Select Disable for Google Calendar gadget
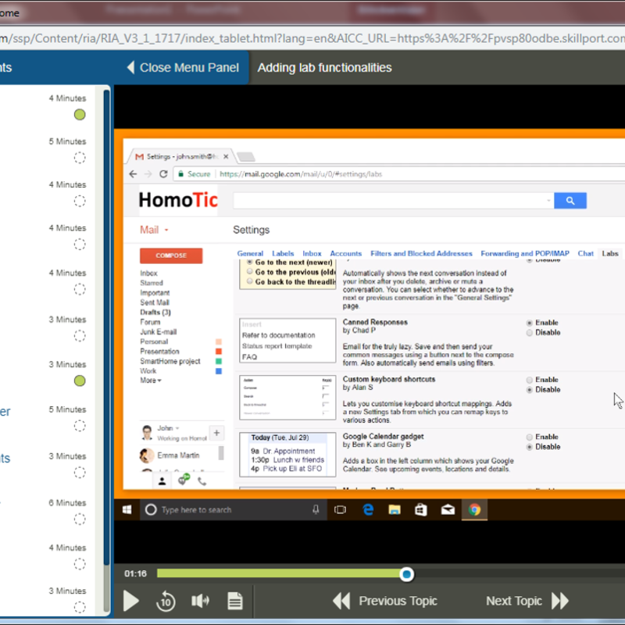 point(530,447)
